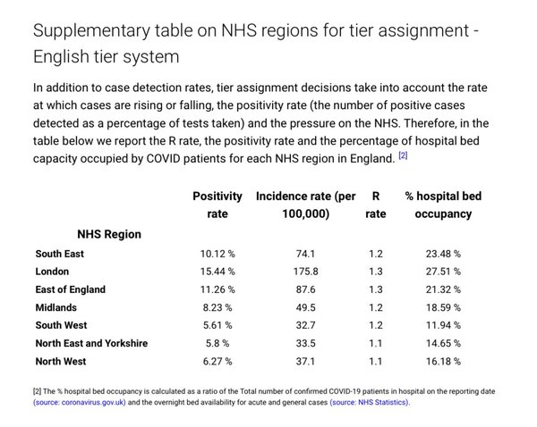Select the South West row label
This screenshot has height=427, width=537.
61,325
